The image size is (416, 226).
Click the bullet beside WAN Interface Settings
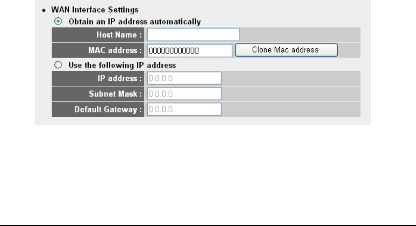click(44, 11)
